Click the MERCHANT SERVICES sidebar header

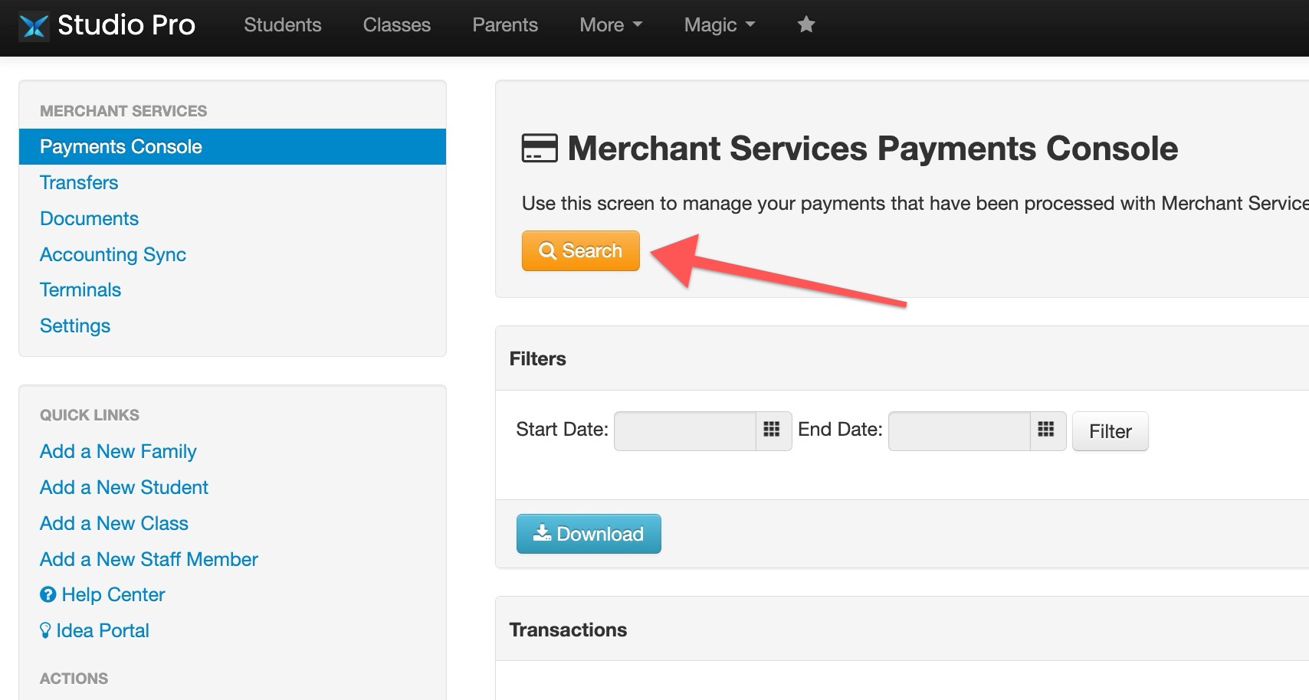click(123, 111)
